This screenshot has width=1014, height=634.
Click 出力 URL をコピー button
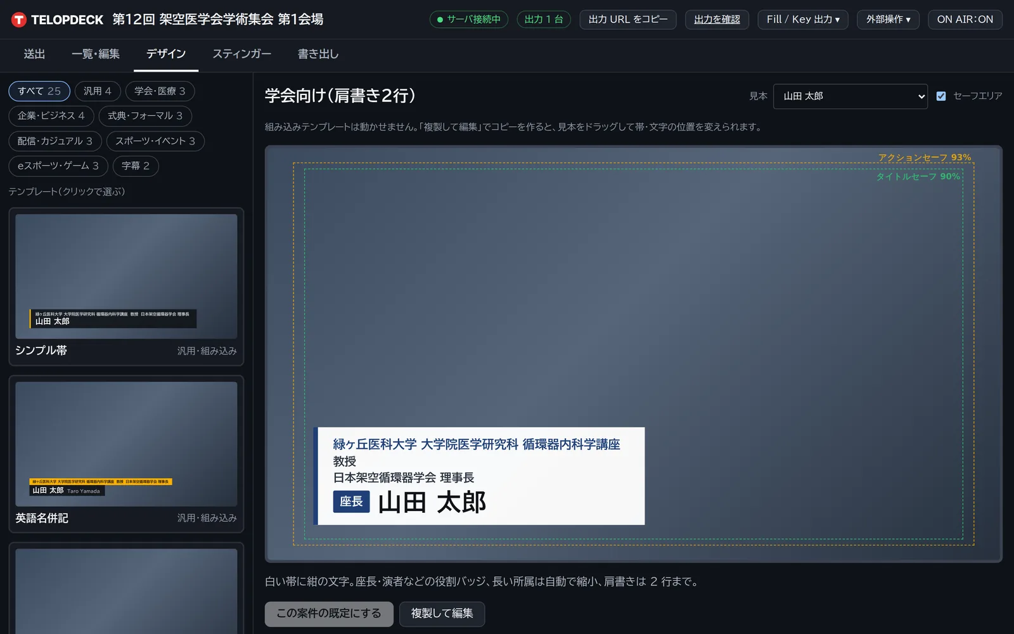click(628, 20)
